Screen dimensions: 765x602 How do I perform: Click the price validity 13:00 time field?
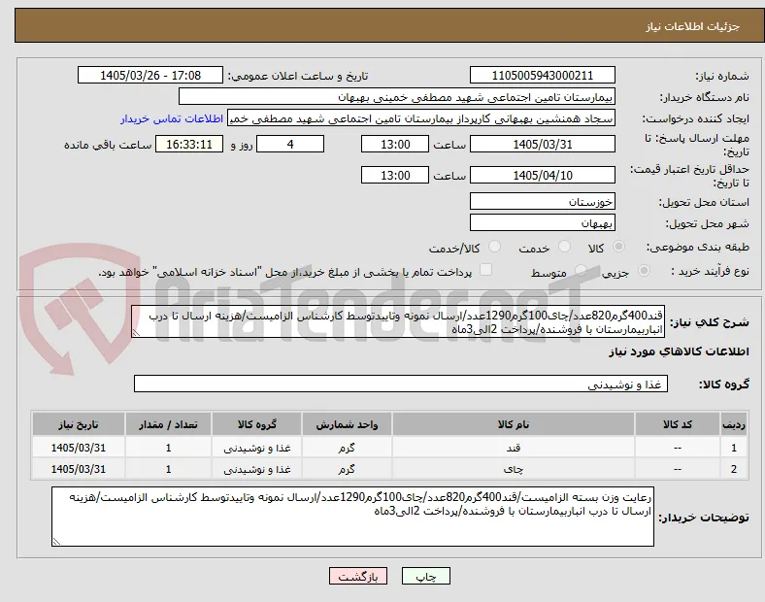point(395,175)
